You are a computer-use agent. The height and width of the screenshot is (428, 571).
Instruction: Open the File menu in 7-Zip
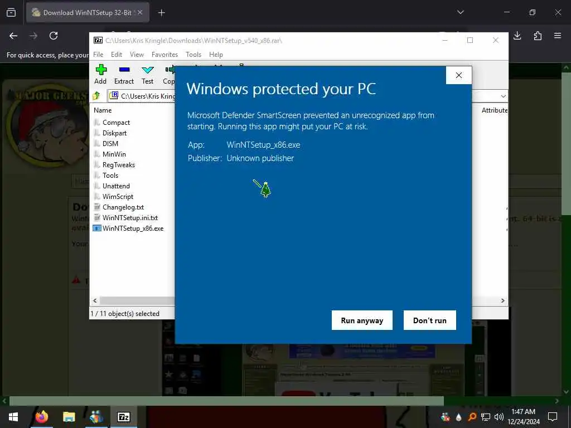(98, 55)
